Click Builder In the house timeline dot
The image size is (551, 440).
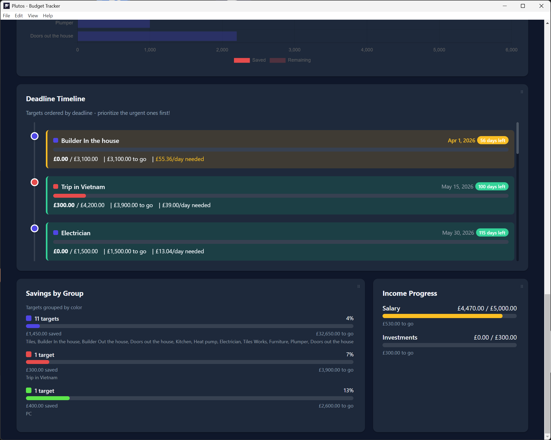click(35, 136)
